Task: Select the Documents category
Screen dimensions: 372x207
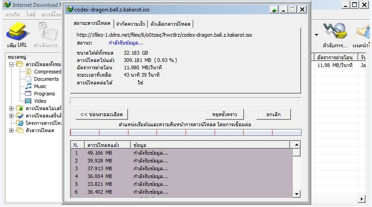Action: (x=46, y=79)
